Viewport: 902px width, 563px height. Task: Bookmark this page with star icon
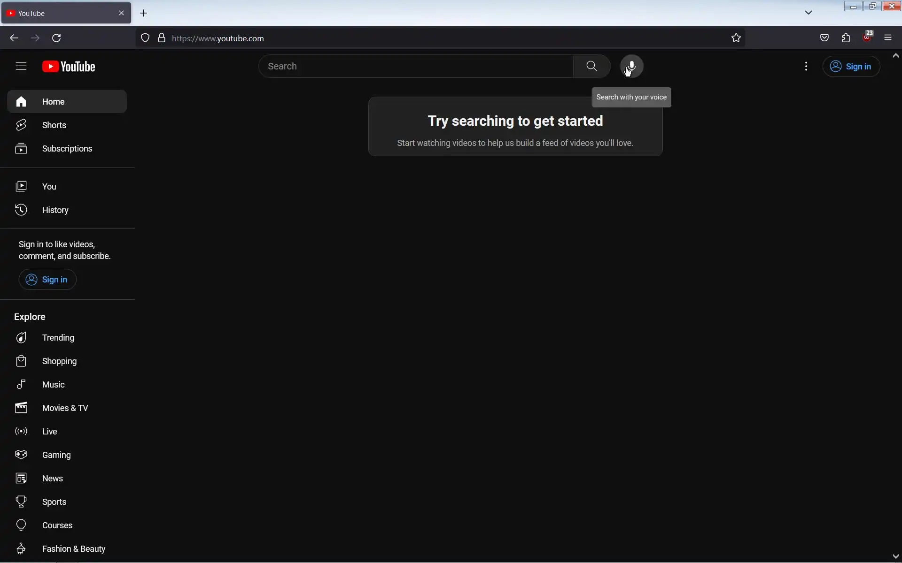tap(736, 38)
